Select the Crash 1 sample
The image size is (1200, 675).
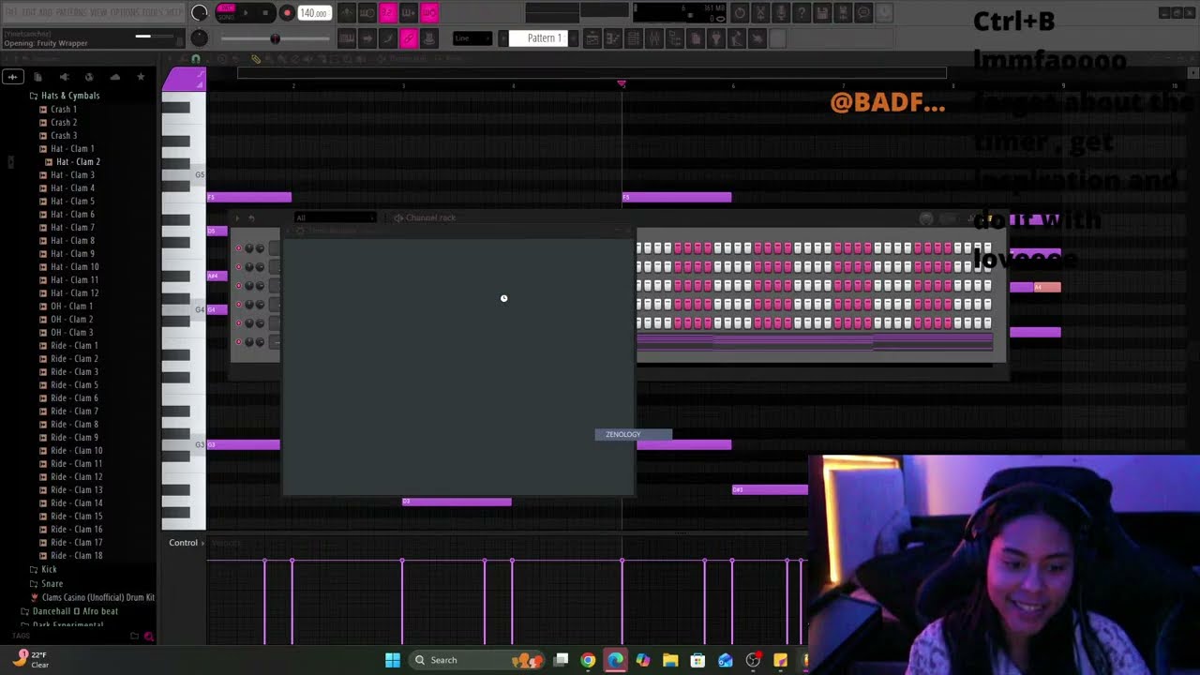(x=64, y=109)
